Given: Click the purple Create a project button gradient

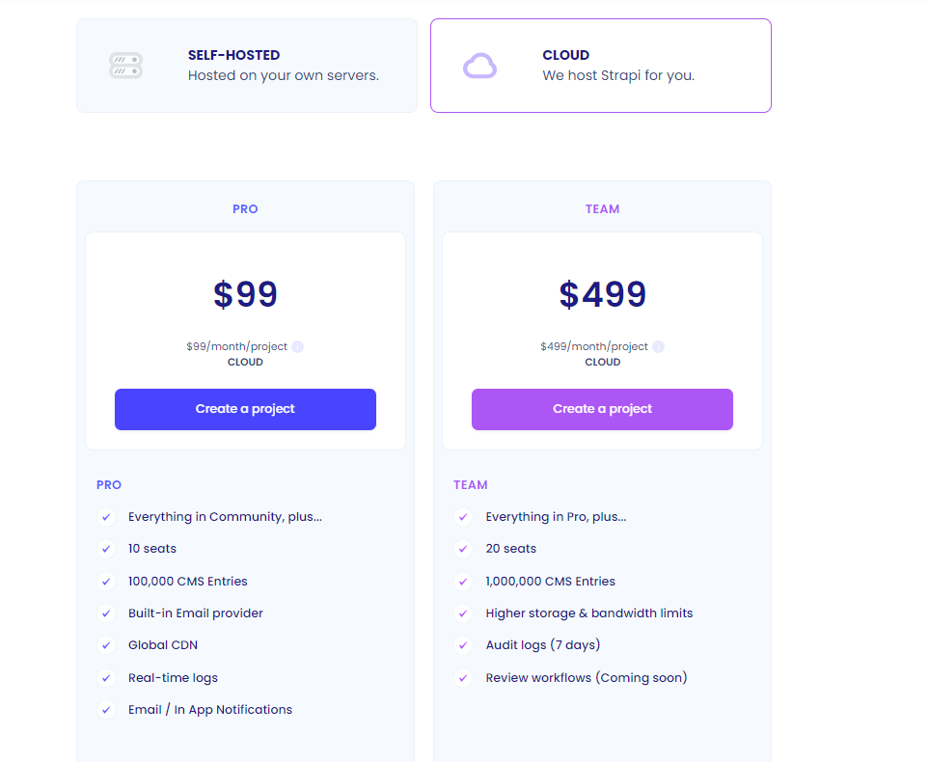Looking at the screenshot, I should [x=602, y=409].
